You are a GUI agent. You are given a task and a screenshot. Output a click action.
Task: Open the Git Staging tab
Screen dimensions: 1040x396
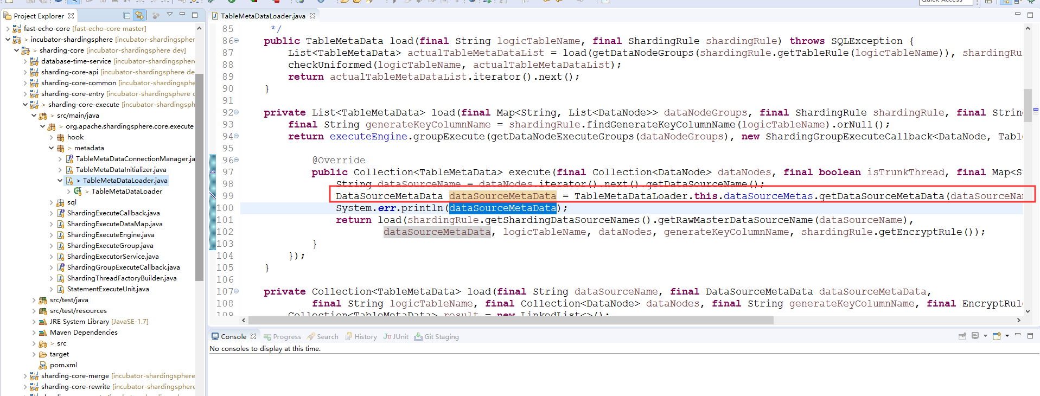click(x=437, y=336)
